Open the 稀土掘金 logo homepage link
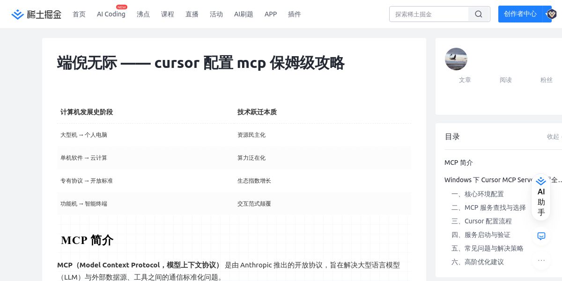The width and height of the screenshot is (562, 281). (37, 14)
